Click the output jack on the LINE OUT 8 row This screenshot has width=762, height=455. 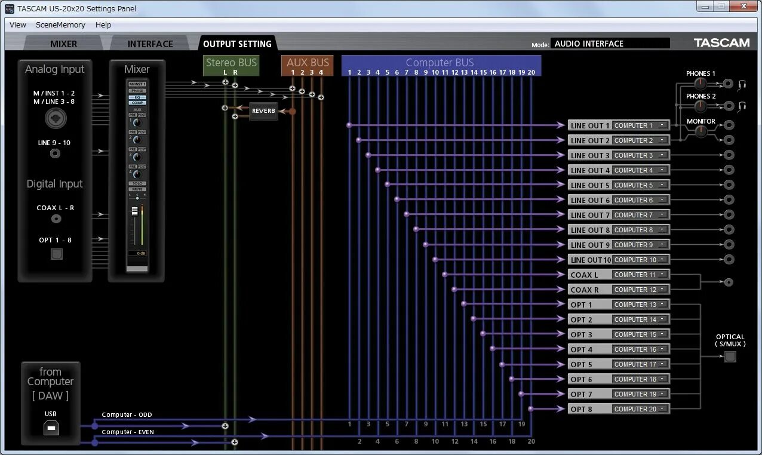(729, 229)
